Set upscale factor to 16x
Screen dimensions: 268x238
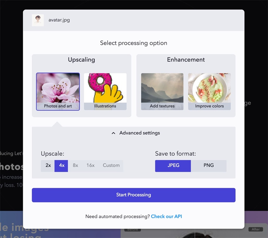[90, 166]
